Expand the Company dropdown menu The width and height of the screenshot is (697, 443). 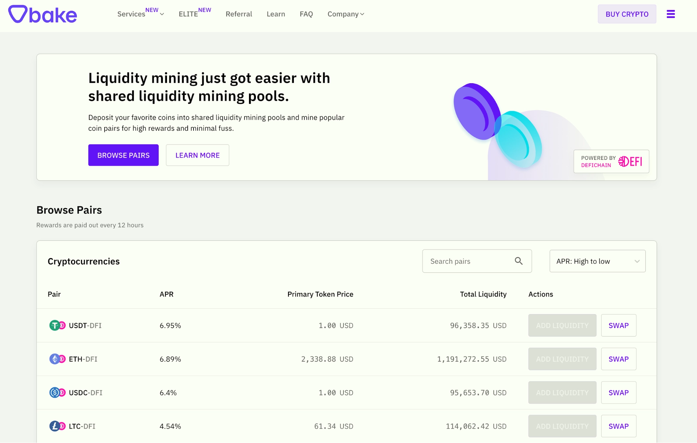tap(346, 14)
